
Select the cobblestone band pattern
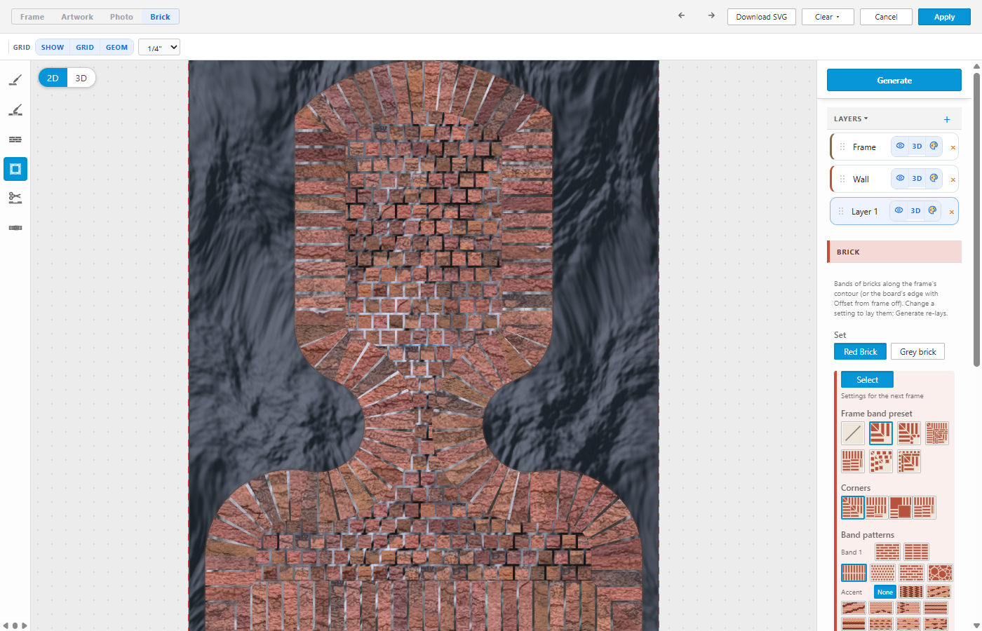[940, 573]
